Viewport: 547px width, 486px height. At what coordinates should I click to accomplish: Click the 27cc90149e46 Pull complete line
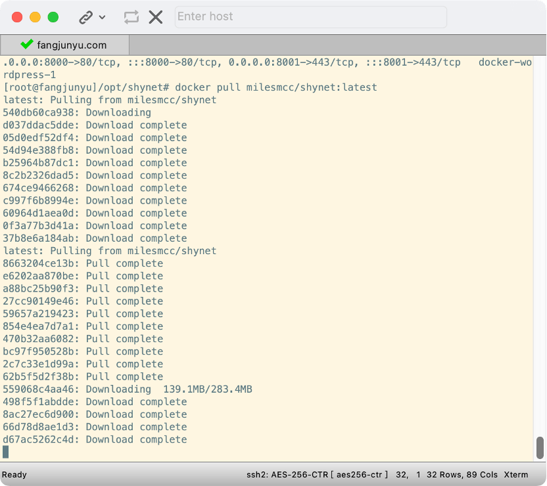click(83, 301)
